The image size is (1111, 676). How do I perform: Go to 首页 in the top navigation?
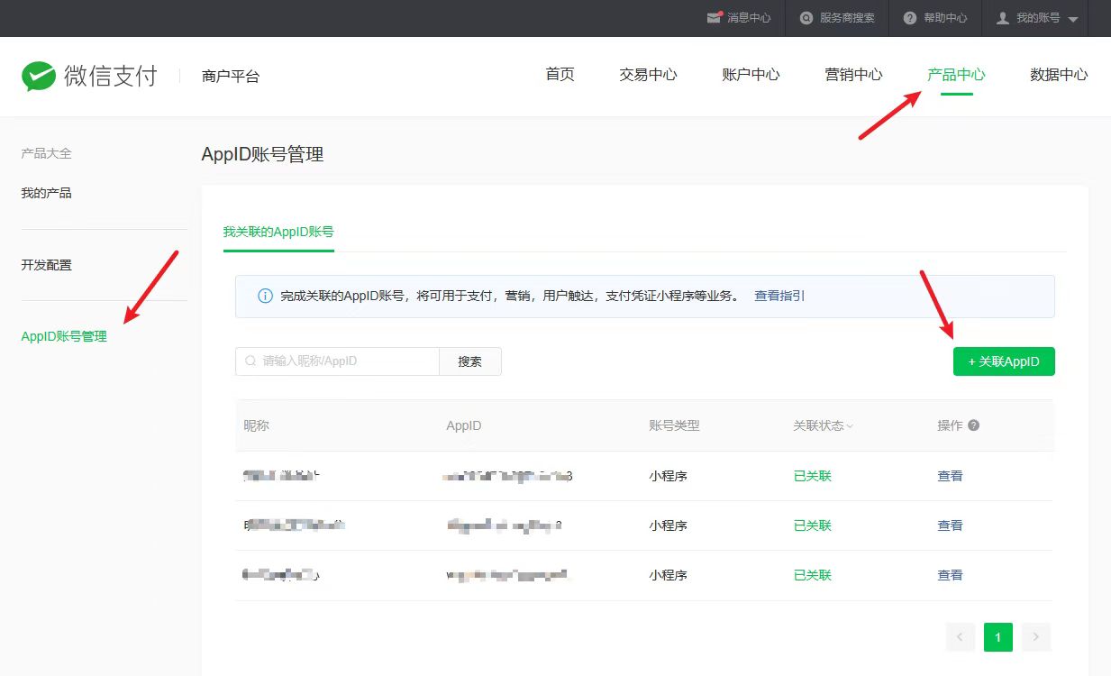tap(560, 75)
